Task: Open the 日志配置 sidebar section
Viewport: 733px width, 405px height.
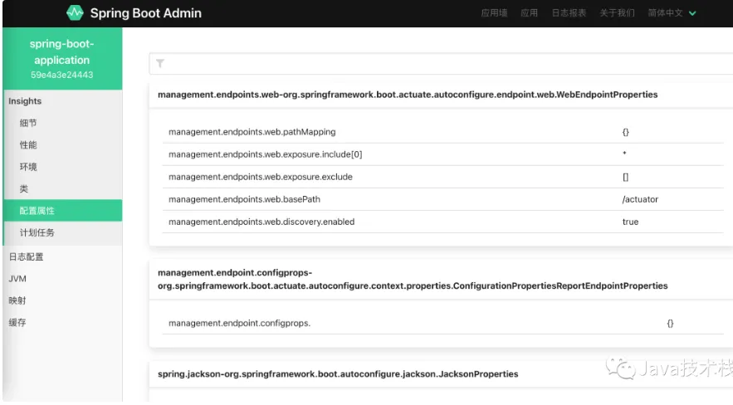Action: [x=26, y=256]
